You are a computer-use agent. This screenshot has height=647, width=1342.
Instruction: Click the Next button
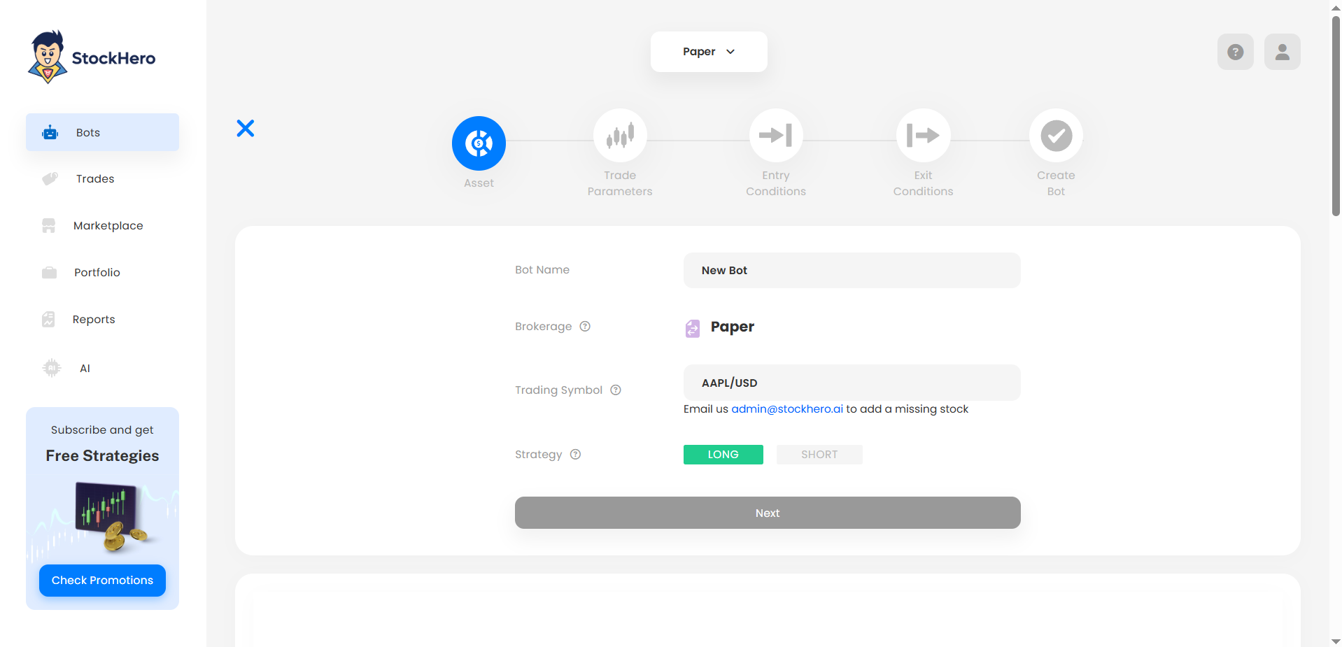point(768,513)
